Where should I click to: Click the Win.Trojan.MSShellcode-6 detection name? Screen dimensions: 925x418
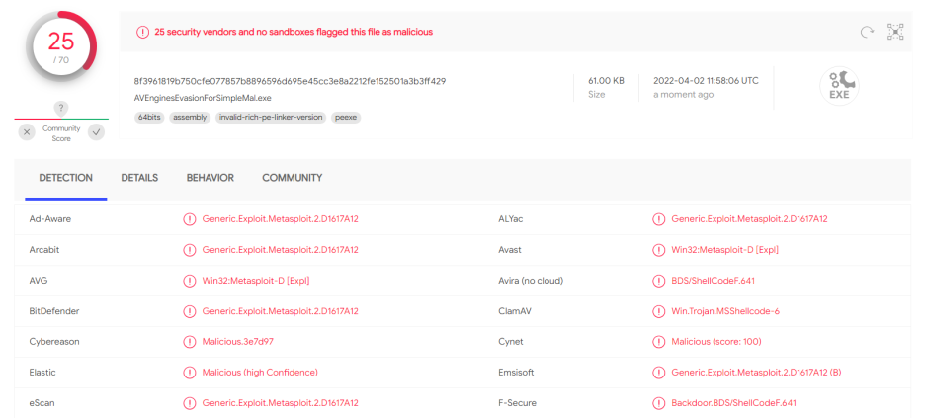click(x=725, y=311)
